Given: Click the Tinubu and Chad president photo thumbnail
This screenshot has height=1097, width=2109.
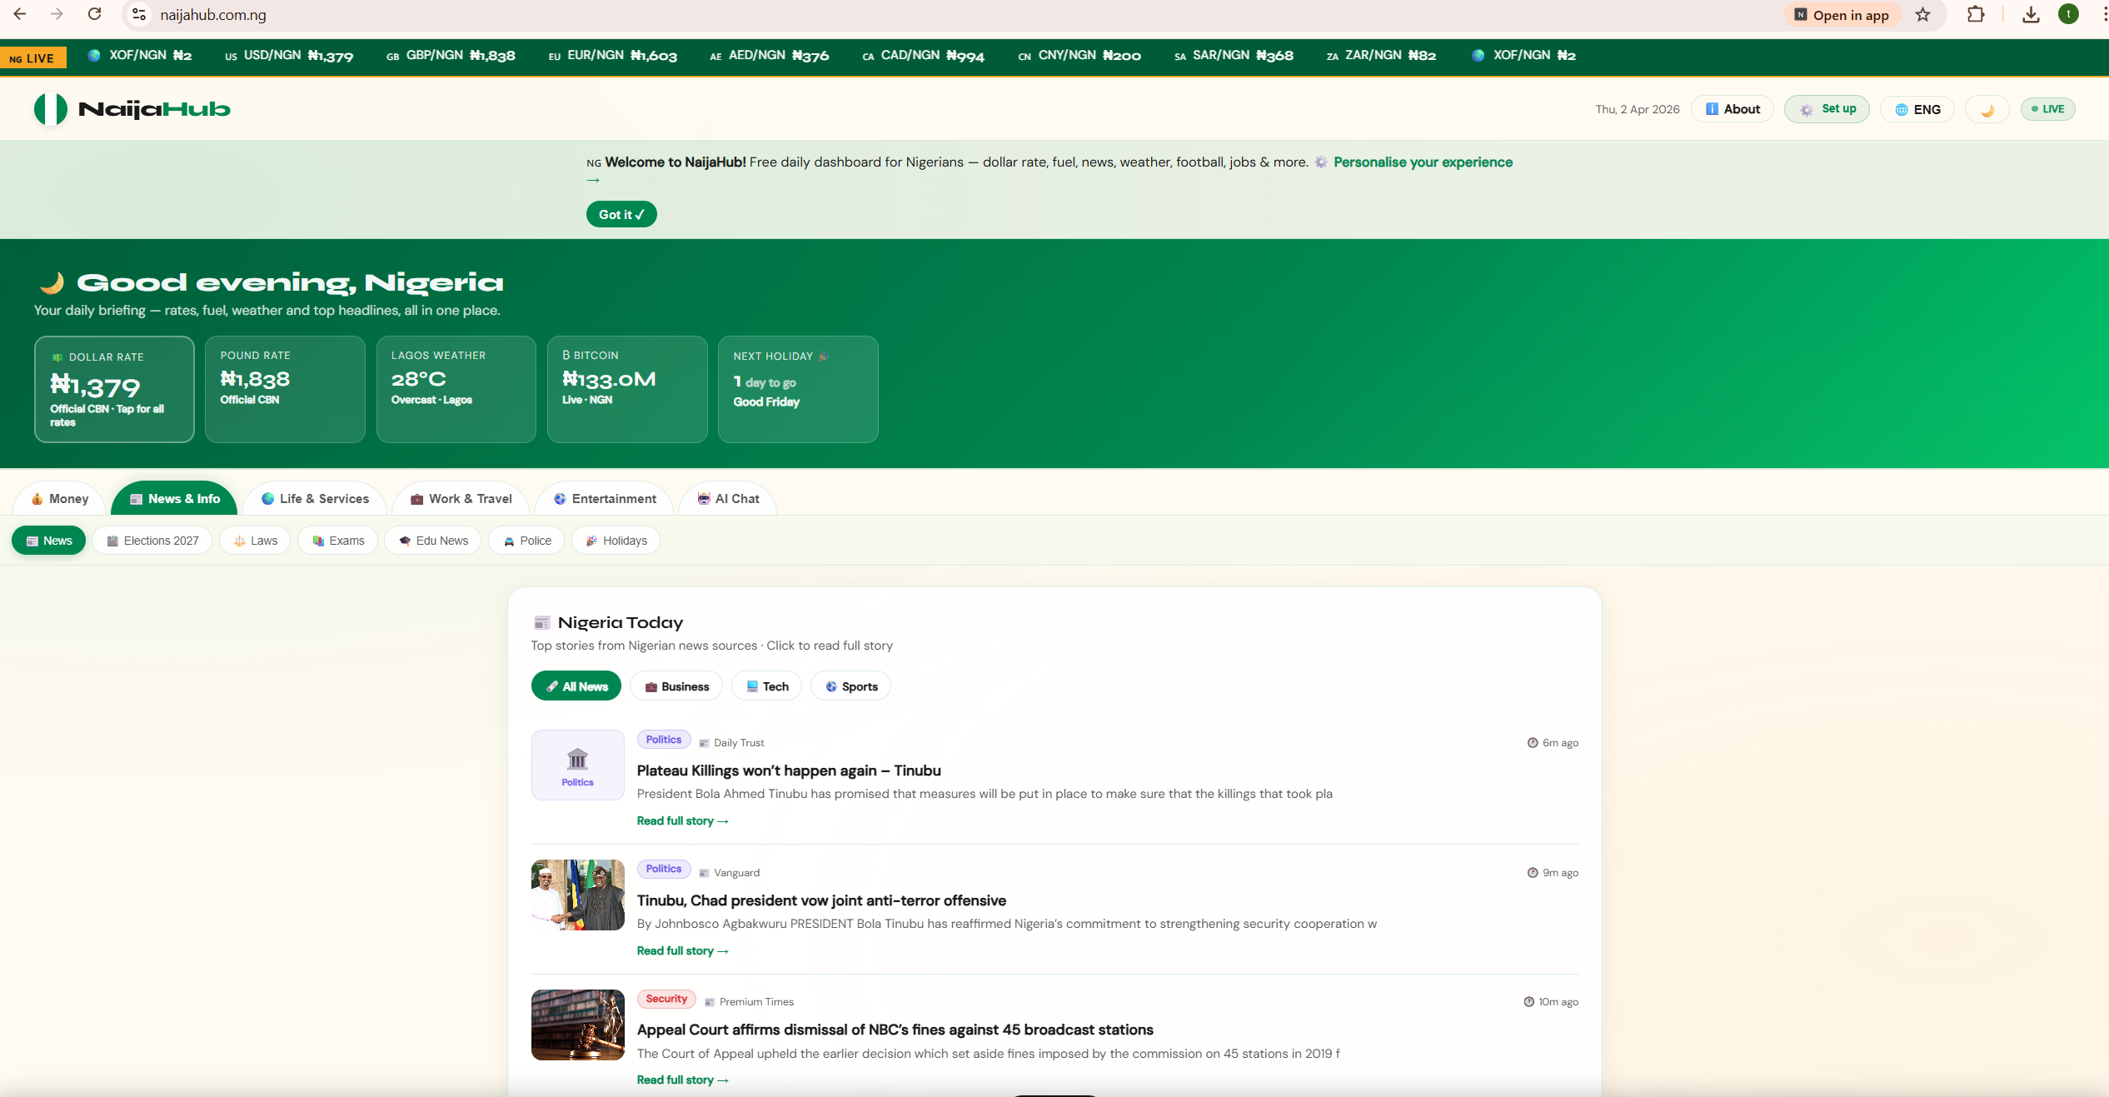Looking at the screenshot, I should [x=578, y=895].
